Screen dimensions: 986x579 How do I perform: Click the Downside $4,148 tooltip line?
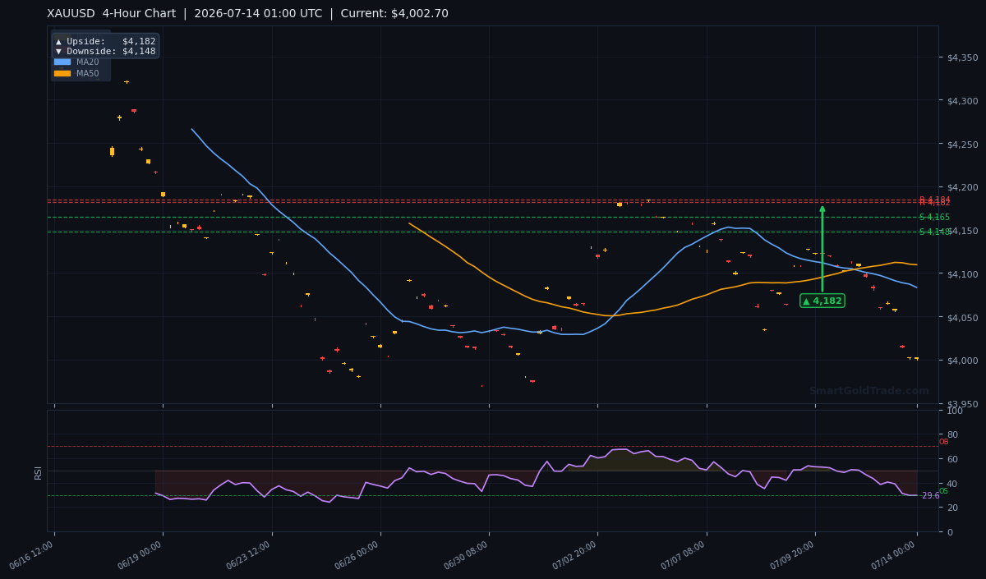point(105,51)
